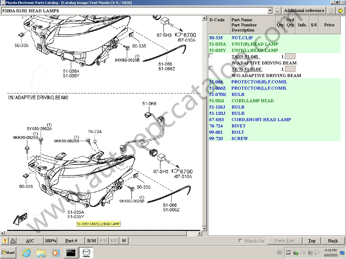Viewport: 346px width, 259px height.
Task: Click part number TK70-51-0L0E link
Action: coord(247,69)
